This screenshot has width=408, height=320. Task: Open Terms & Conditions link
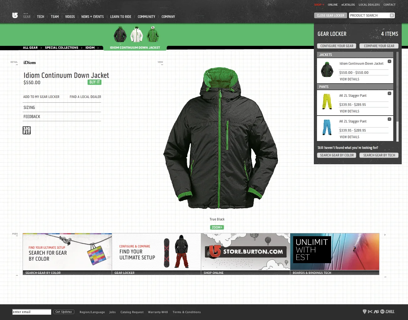[187, 312]
